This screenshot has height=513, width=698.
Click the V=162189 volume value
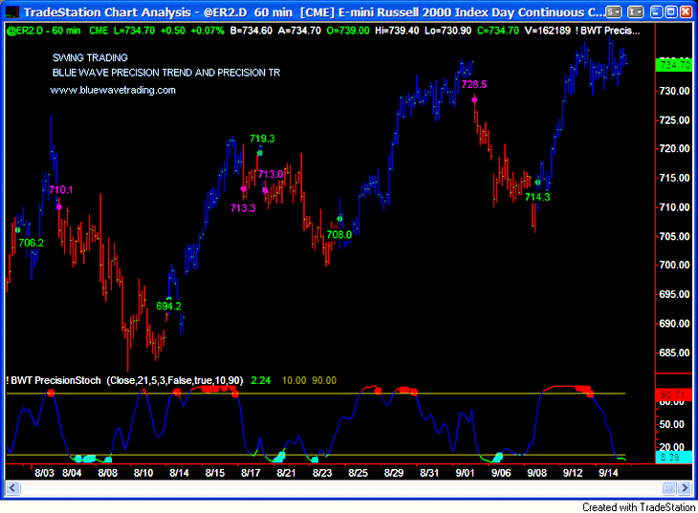tap(548, 31)
